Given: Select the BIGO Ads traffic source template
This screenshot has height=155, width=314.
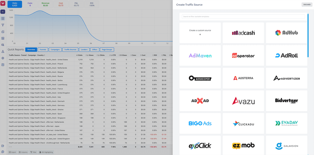Looking at the screenshot, I should (x=200, y=123).
